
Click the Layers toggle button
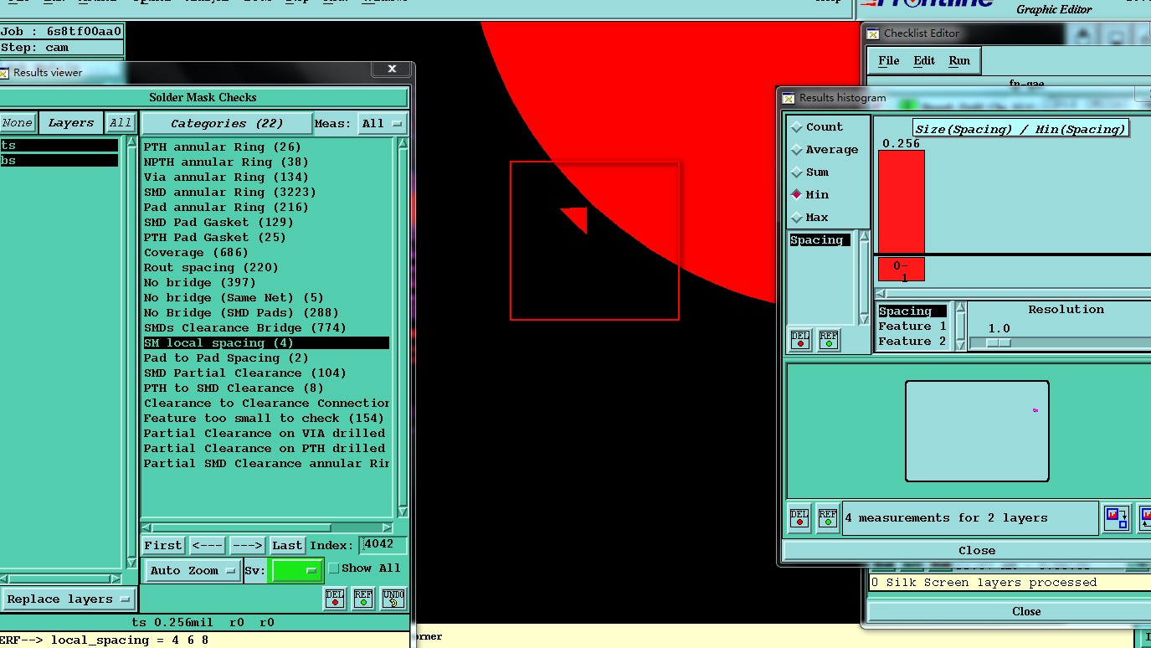pyautogui.click(x=71, y=123)
